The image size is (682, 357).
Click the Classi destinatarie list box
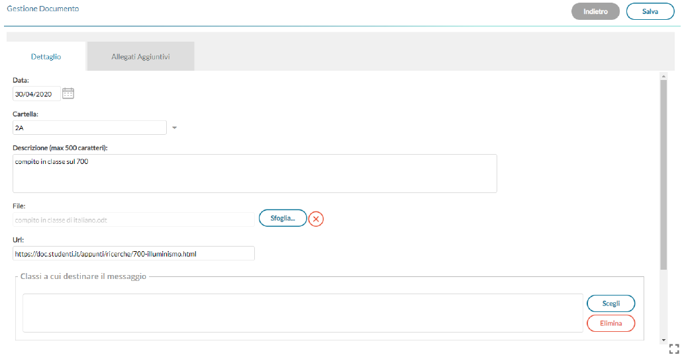click(303, 313)
